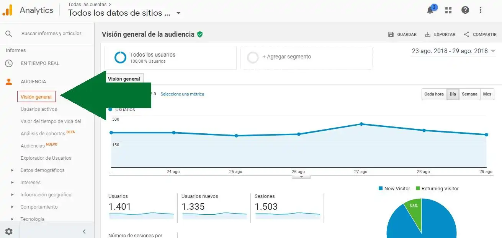Select the Todos los usuarios segment
Image resolution: width=502 pixels, height=238 pixels.
(120, 57)
